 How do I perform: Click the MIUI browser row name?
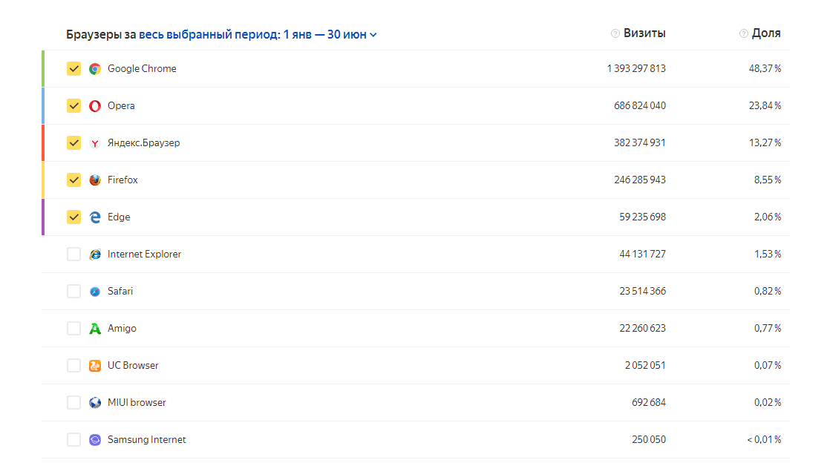137,403
